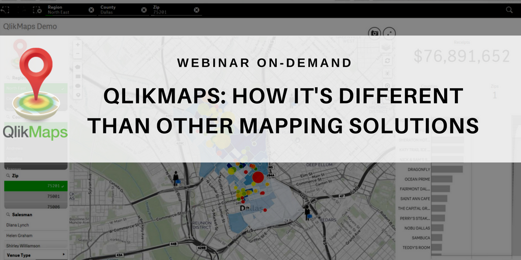Click the OCEAN PRIME bar label

pos(417,179)
